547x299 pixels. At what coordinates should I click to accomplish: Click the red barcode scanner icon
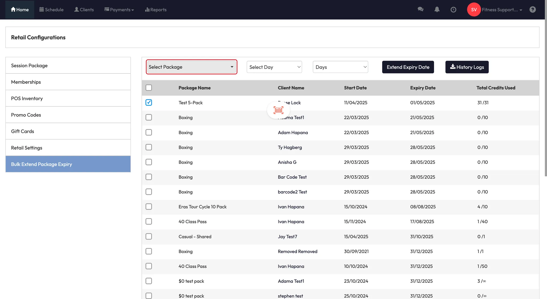[278, 110]
